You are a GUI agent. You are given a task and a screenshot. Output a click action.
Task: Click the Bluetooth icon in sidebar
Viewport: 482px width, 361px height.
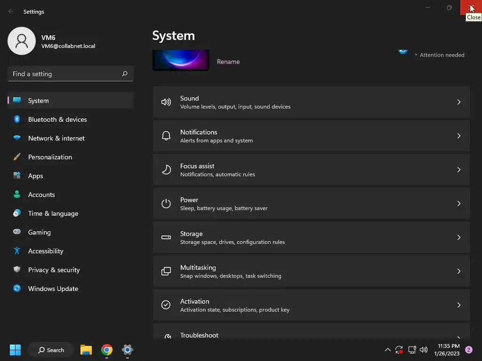tap(17, 119)
